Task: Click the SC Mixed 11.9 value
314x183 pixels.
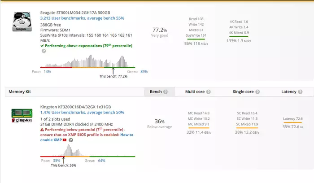Action: 247,124
